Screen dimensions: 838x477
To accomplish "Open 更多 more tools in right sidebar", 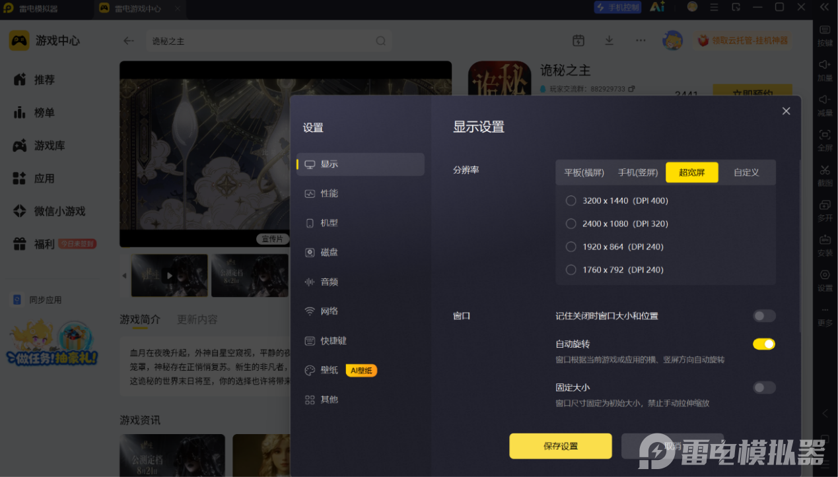I will click(x=825, y=315).
